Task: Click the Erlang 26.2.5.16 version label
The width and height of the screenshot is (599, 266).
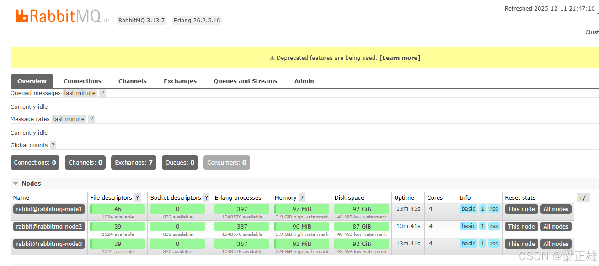Action: click(x=197, y=20)
